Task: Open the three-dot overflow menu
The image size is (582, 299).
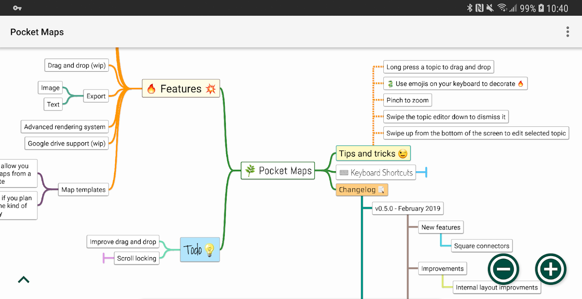Action: click(567, 32)
